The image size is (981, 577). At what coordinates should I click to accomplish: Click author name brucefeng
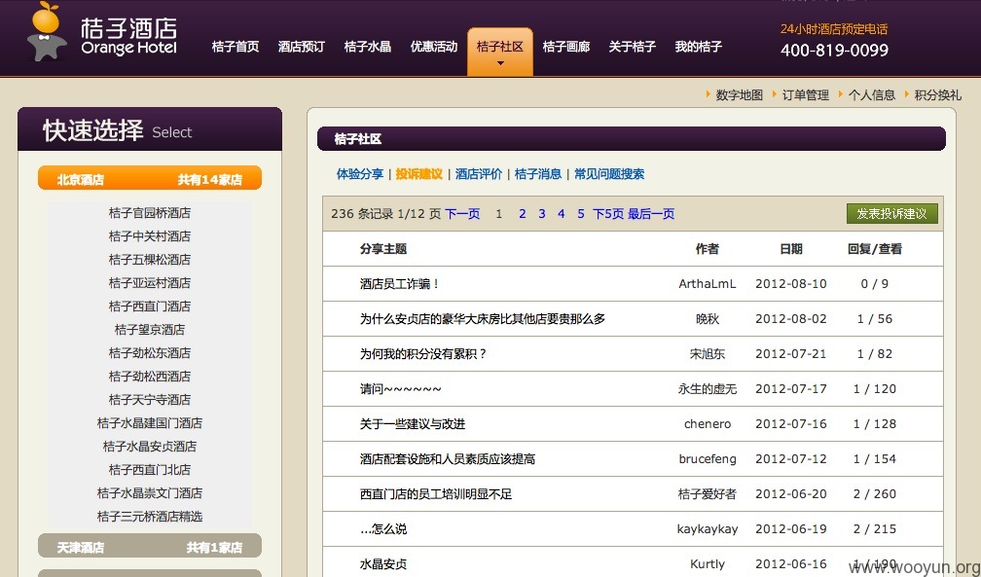coord(708,459)
